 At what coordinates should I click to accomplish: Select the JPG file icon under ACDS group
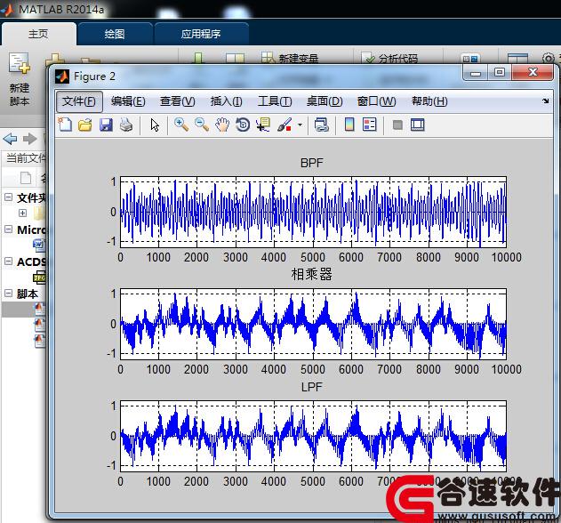click(x=39, y=278)
